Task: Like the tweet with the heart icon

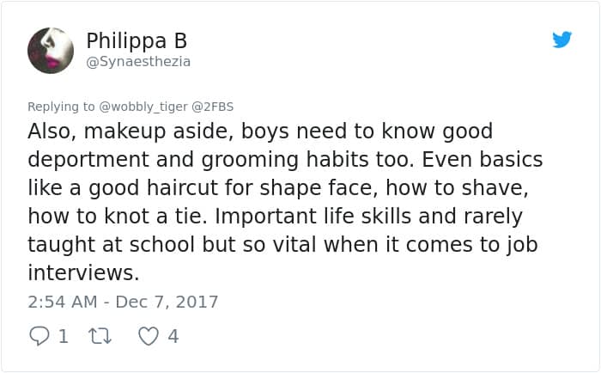Action: 149,336
